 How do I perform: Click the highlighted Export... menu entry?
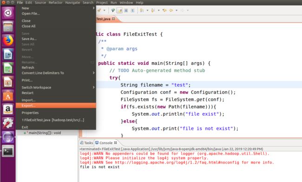tap(56, 105)
